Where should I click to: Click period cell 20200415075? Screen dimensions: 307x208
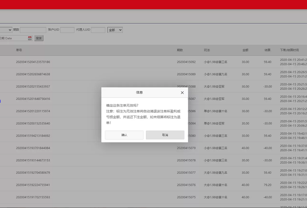pos(186,197)
